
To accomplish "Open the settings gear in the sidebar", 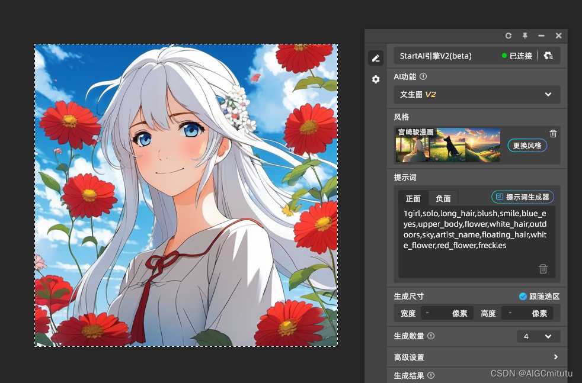I will pyautogui.click(x=376, y=79).
